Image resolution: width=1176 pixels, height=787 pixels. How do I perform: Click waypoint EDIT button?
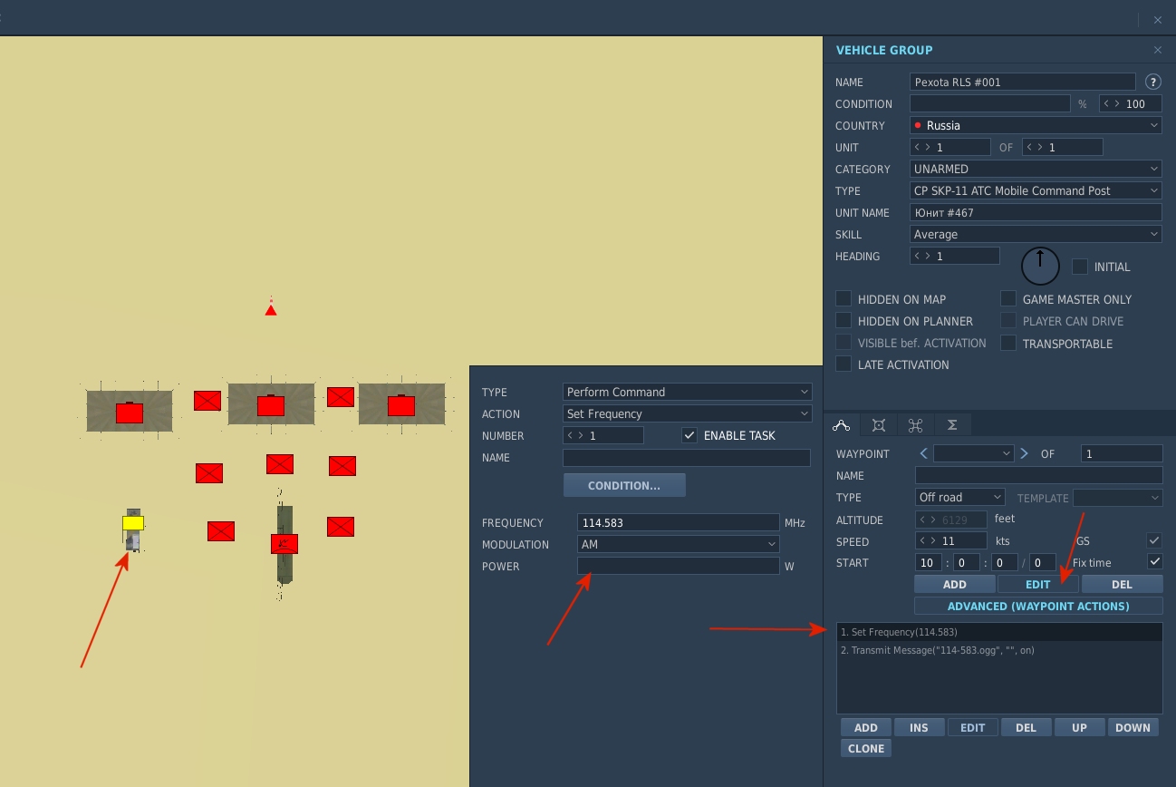(x=1038, y=584)
